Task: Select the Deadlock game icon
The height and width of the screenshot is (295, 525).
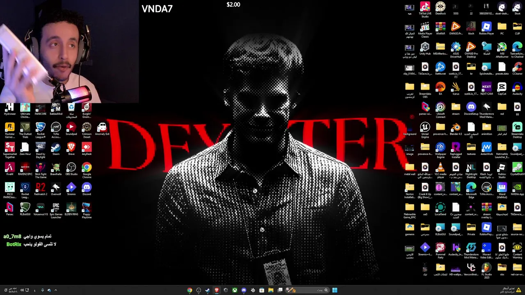Action: [x=441, y=8]
